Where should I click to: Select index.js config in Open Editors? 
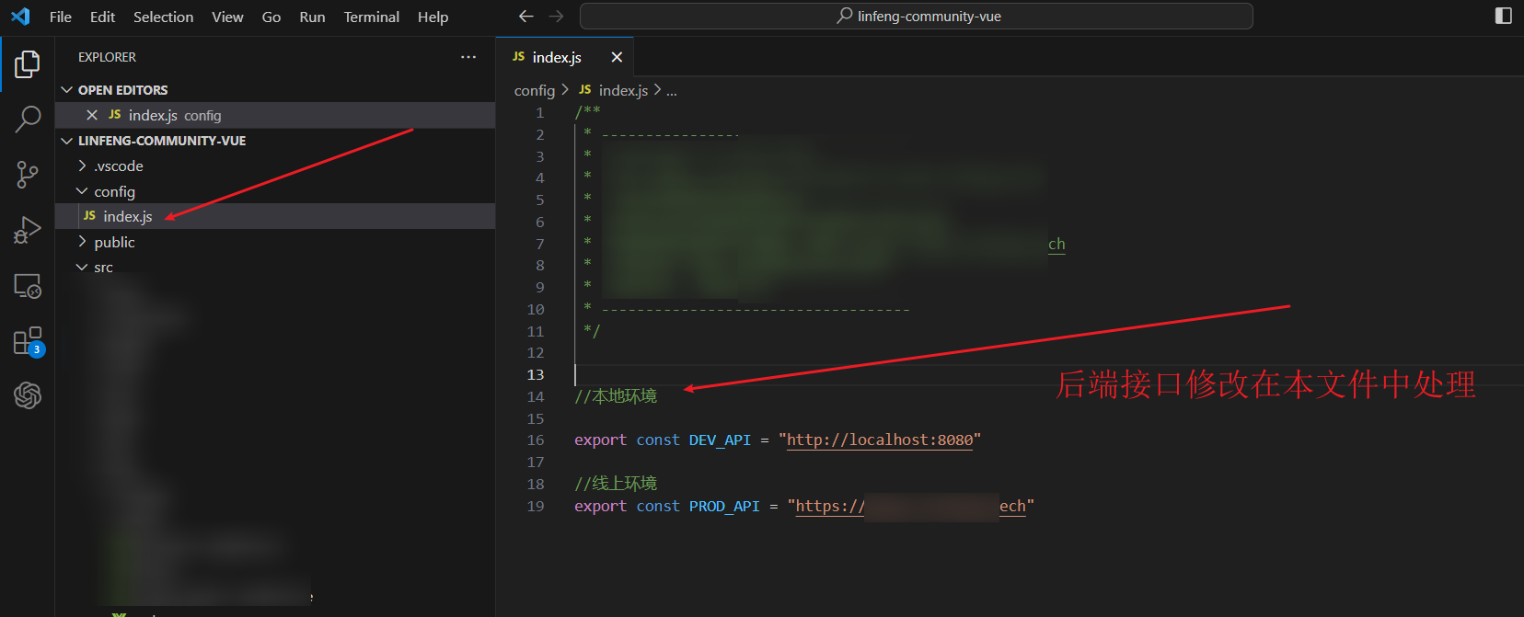275,115
